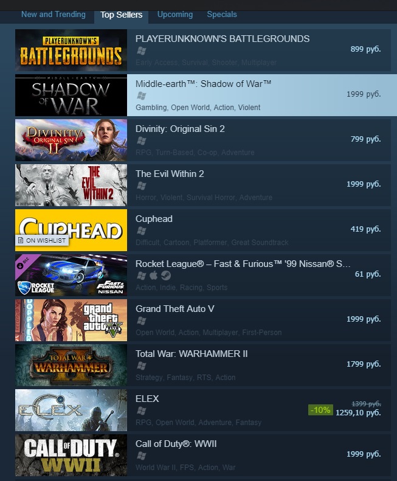Viewport: 397px width, 481px height.
Task: Click the Grand Theft Auto V cover image
Action: point(71,320)
